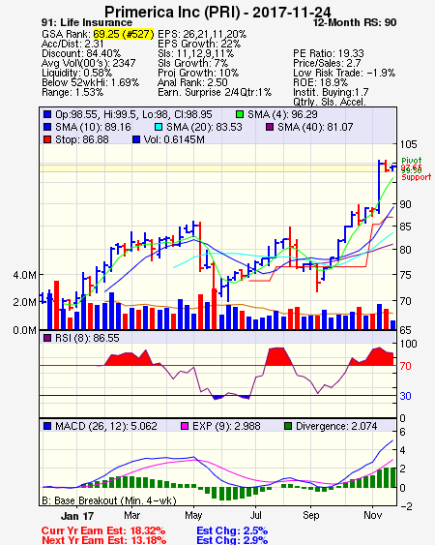
Task: Click the green Divergence legend swatch
Action: [288, 426]
